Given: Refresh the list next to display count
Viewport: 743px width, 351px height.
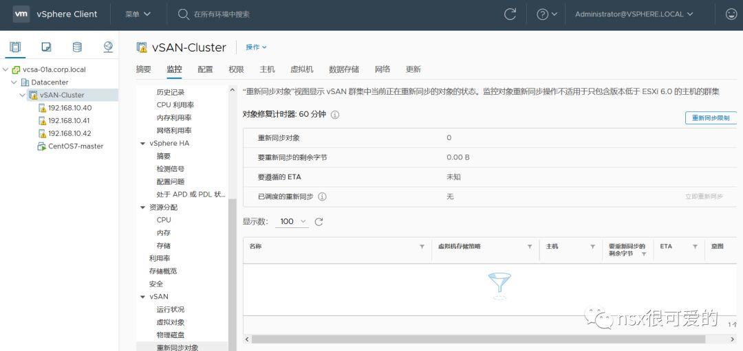Looking at the screenshot, I should [319, 222].
